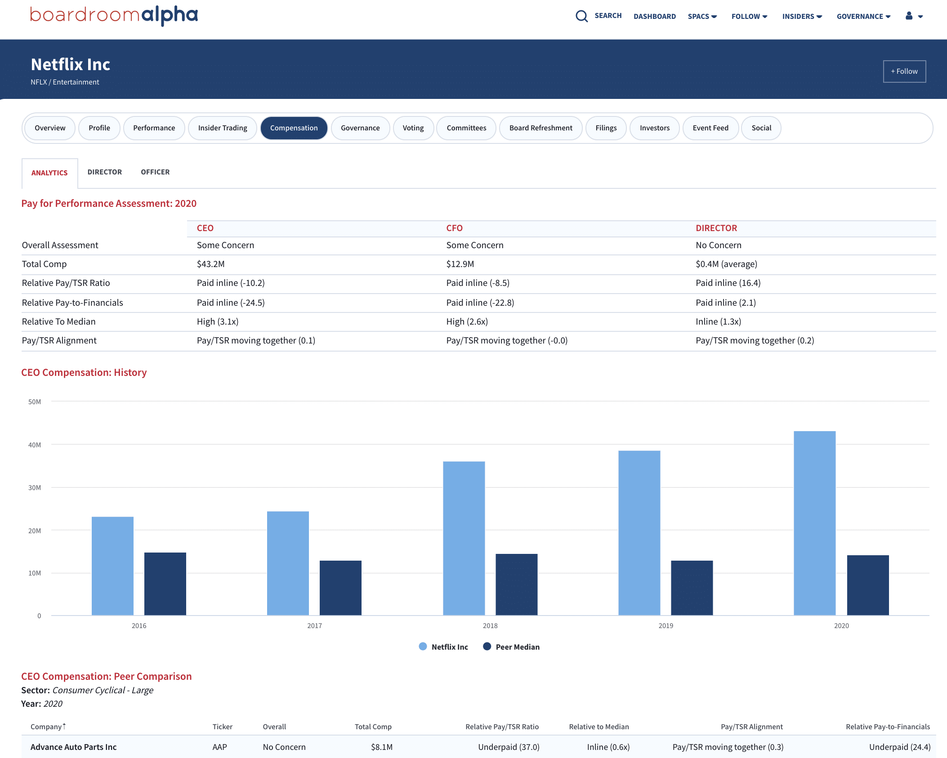Viewport: 947px width, 758px height.
Task: Click the 2019 Peer Median bar
Action: coord(692,588)
